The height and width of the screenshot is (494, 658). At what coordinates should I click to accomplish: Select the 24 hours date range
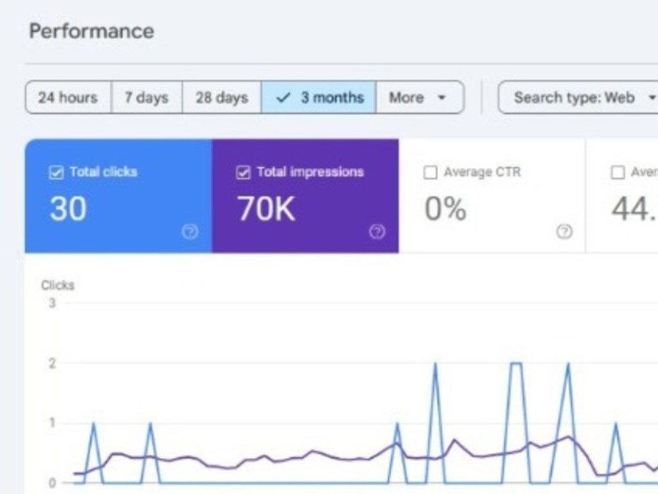click(68, 97)
